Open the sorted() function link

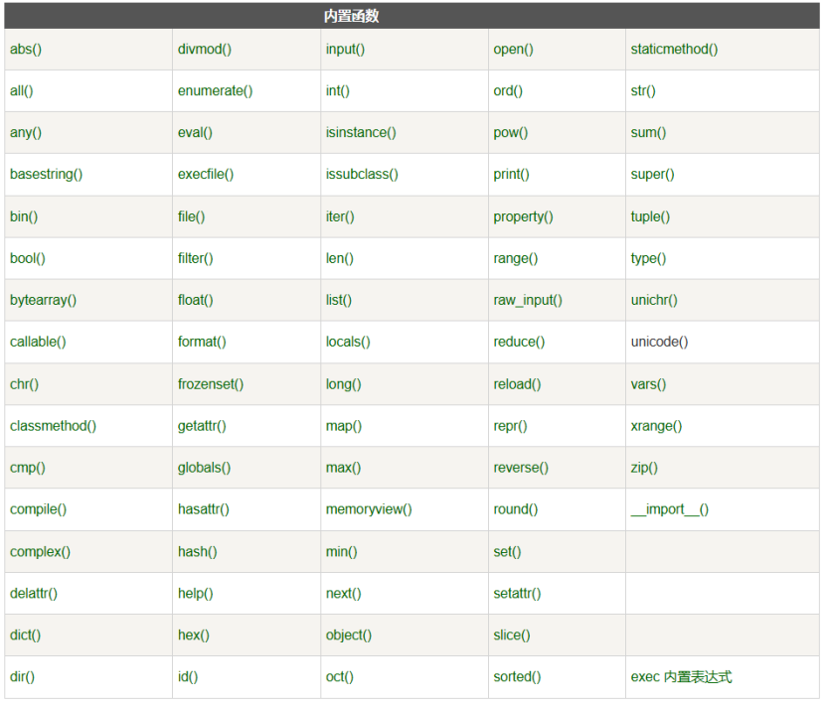click(517, 676)
